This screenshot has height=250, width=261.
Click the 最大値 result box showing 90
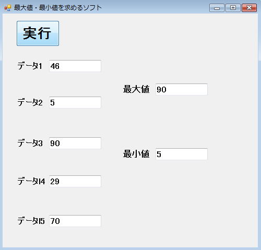(182, 89)
